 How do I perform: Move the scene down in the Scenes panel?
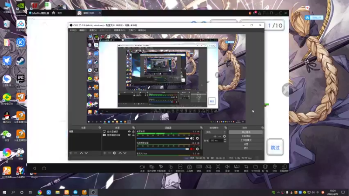[x=86, y=153]
